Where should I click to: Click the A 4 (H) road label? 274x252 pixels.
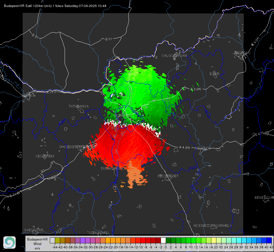[184, 148]
